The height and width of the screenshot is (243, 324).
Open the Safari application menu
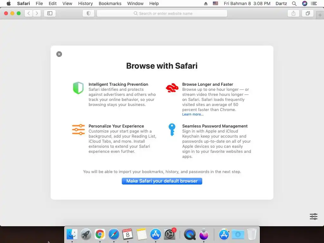point(23,3)
